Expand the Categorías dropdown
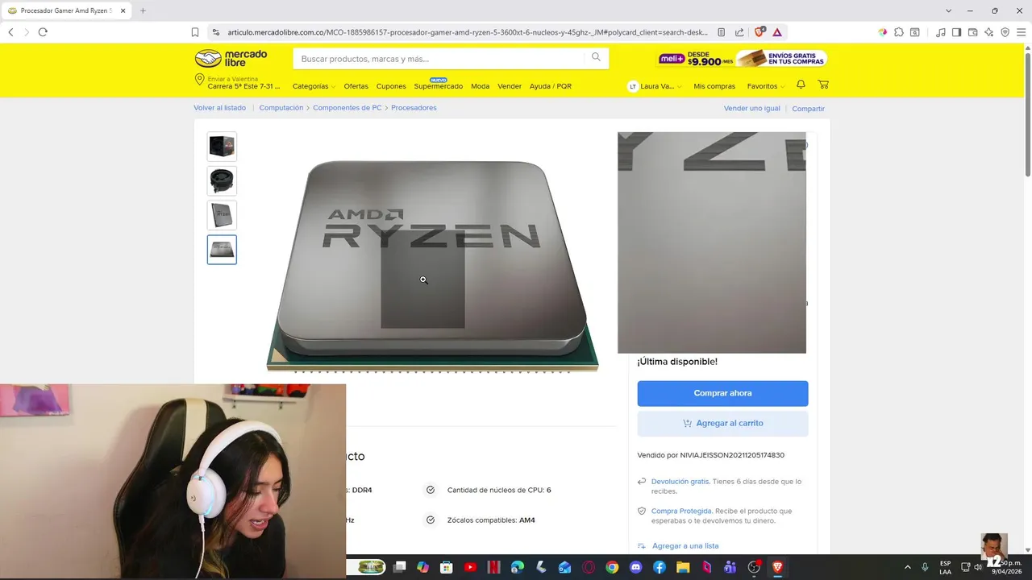 314,86
